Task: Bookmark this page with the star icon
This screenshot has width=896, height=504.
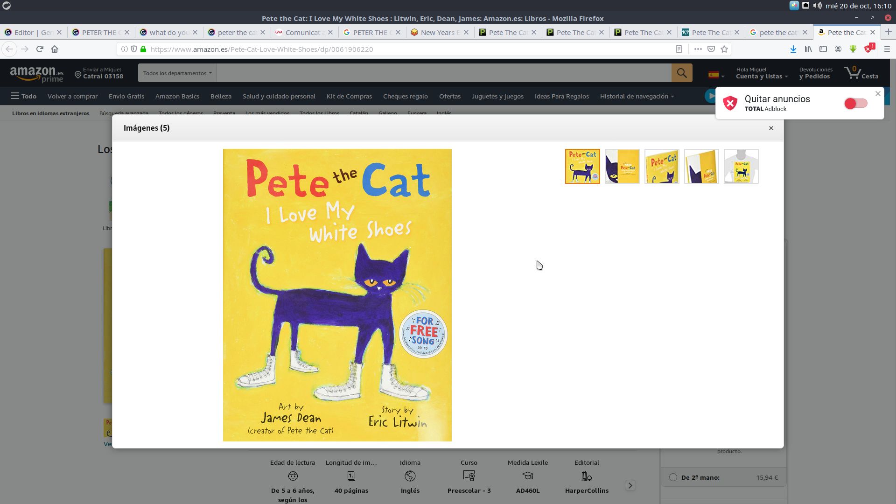Action: pos(724,49)
